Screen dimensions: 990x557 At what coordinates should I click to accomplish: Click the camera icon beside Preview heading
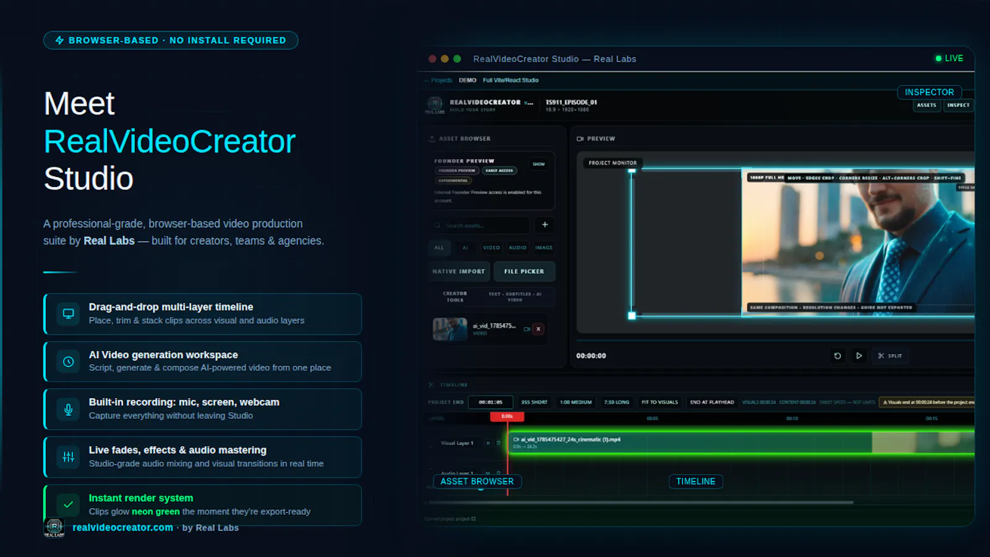click(580, 139)
